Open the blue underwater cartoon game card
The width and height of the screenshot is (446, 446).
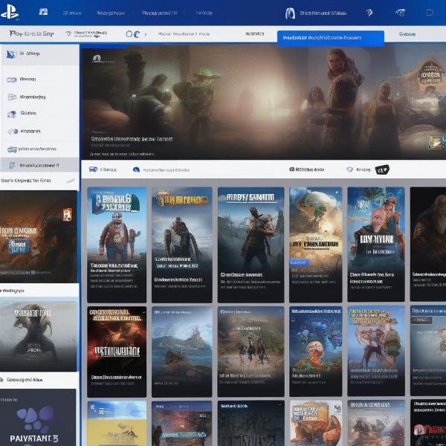[x=316, y=351]
